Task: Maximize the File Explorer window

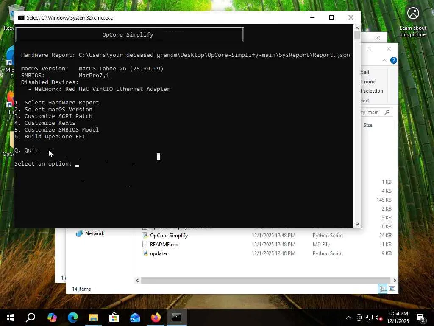Action: [x=369, y=49]
